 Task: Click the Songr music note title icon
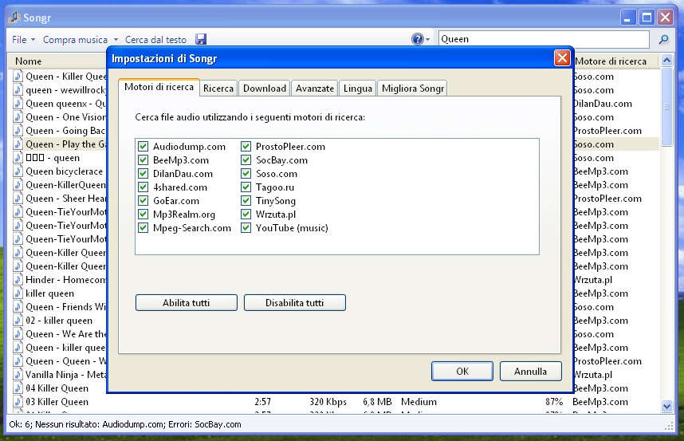click(x=13, y=17)
